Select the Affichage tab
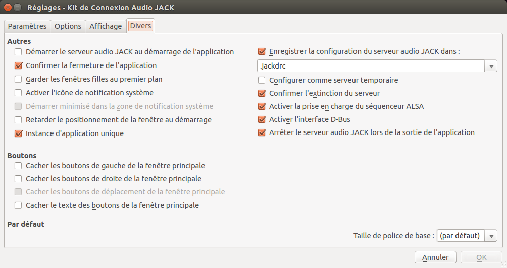The image size is (507, 268). [x=106, y=26]
